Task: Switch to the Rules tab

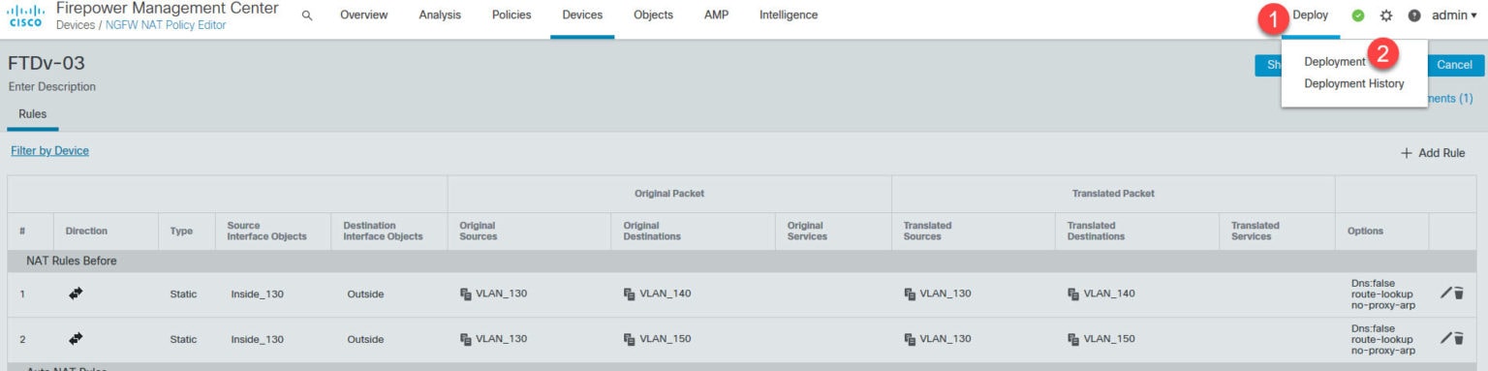Action: tap(33, 114)
